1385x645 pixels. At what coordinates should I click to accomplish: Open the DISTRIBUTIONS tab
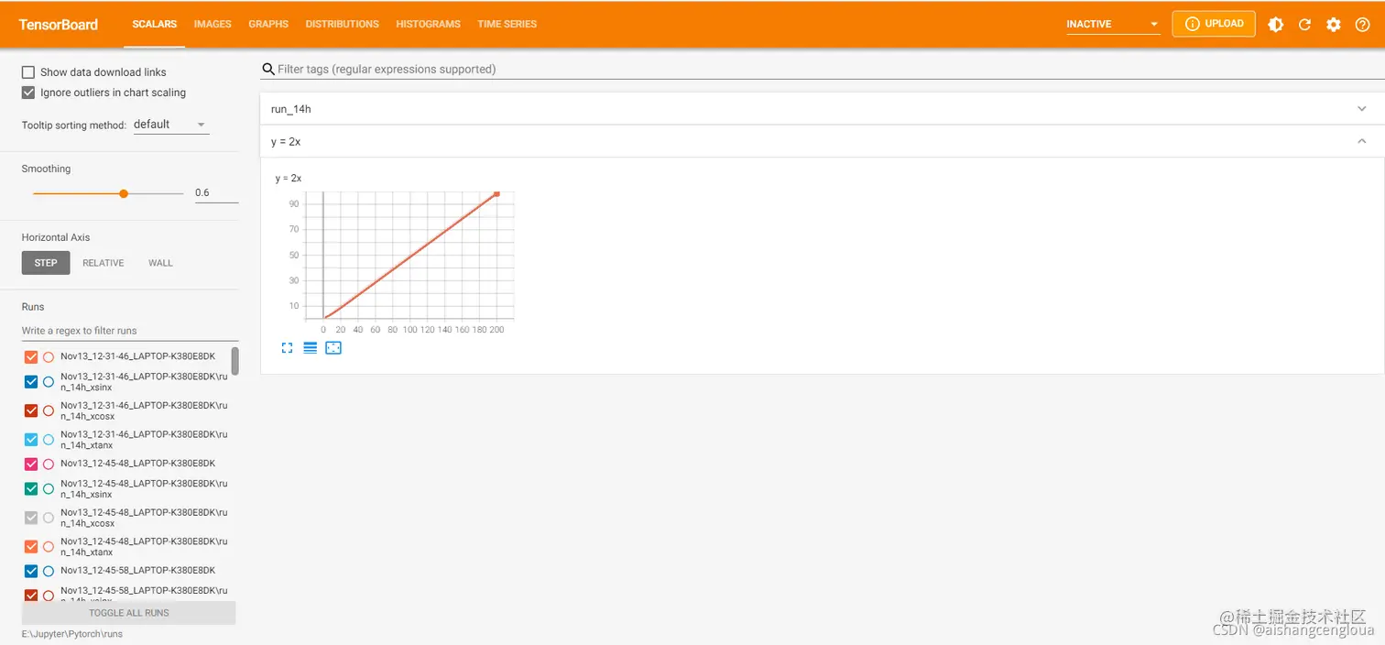(x=343, y=24)
